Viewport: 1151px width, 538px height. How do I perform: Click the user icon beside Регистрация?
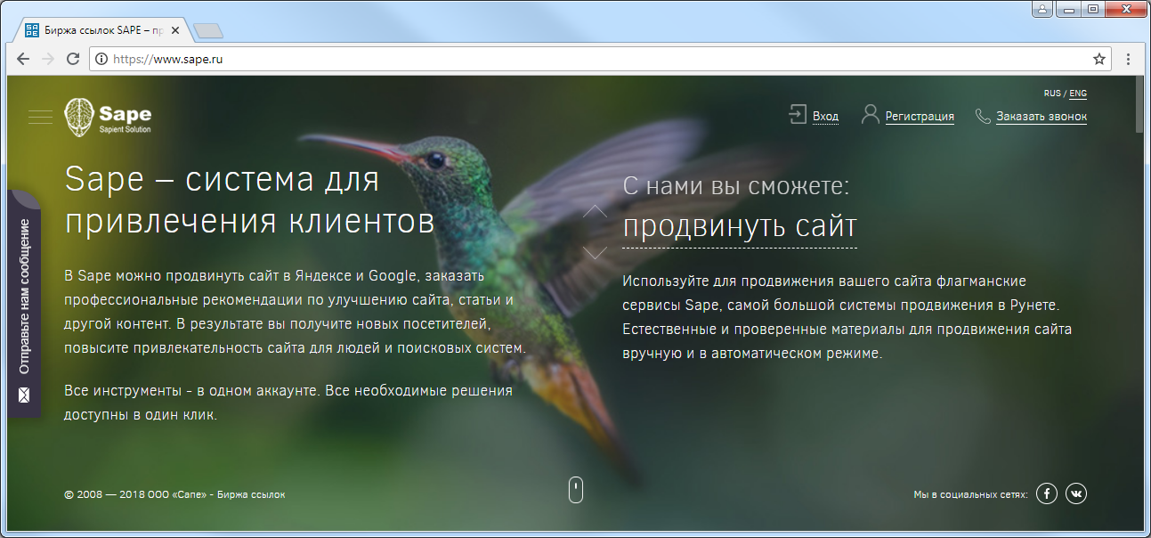click(870, 115)
